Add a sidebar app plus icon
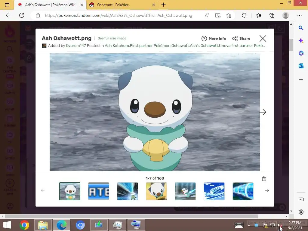The width and height of the screenshot is (308, 231). coord(301,79)
